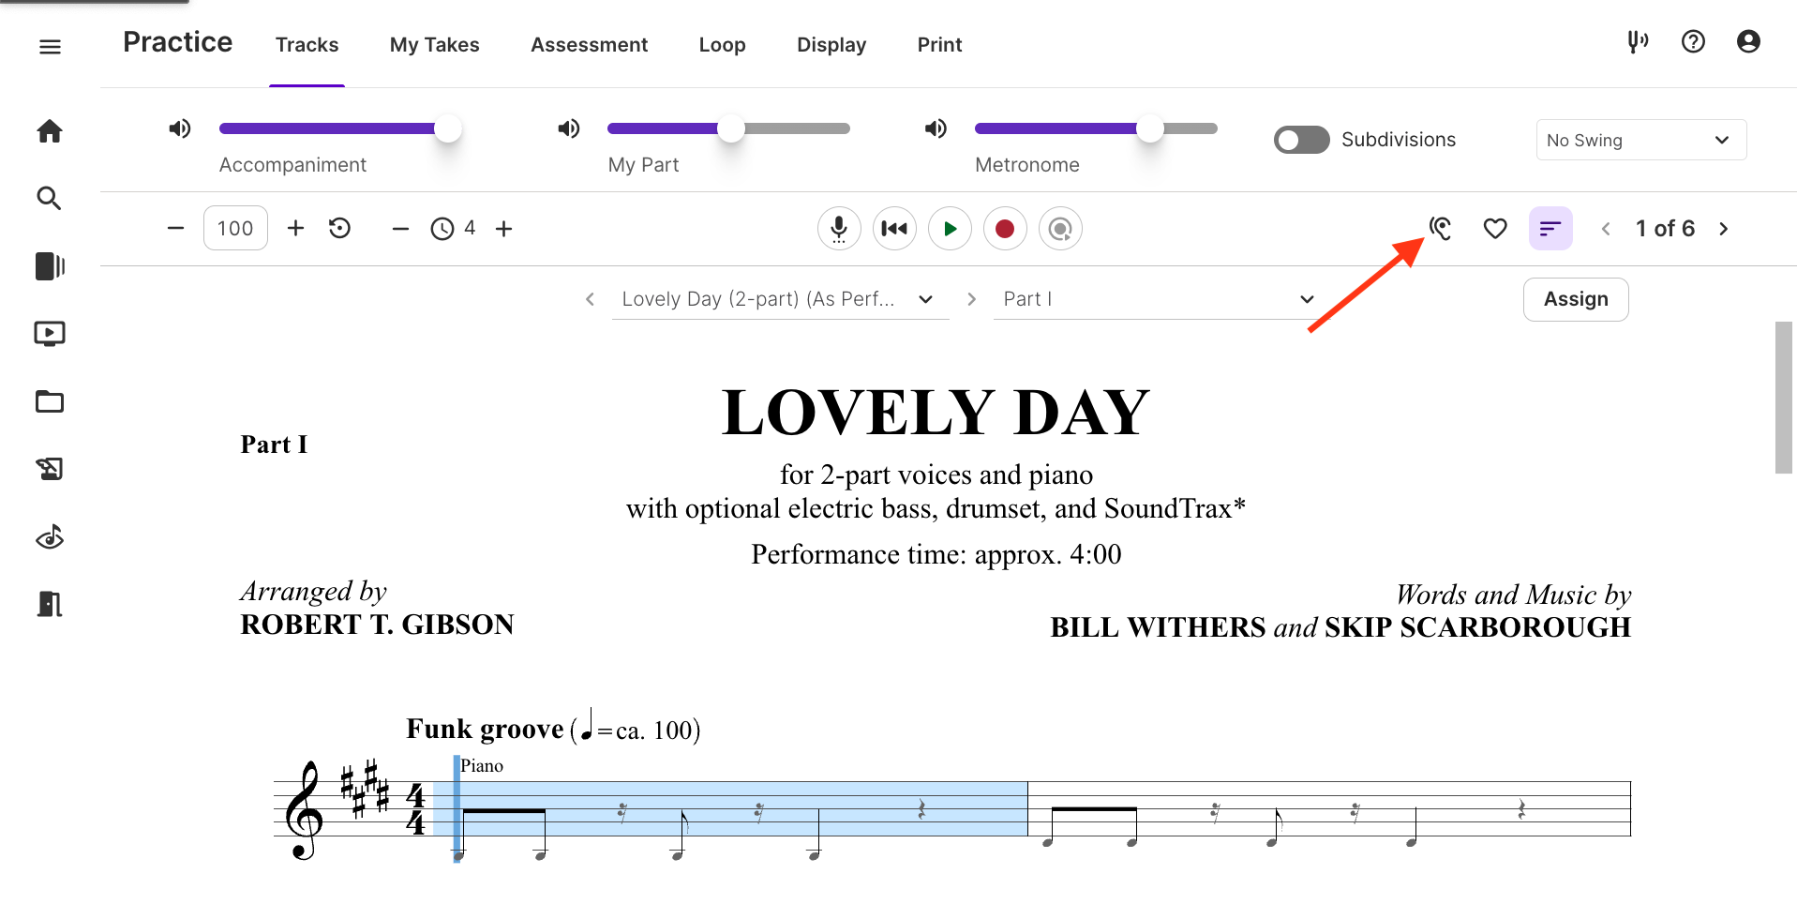Image resolution: width=1797 pixels, height=919 pixels.
Task: Open the hamburger navigation menu
Action: pyautogui.click(x=50, y=46)
